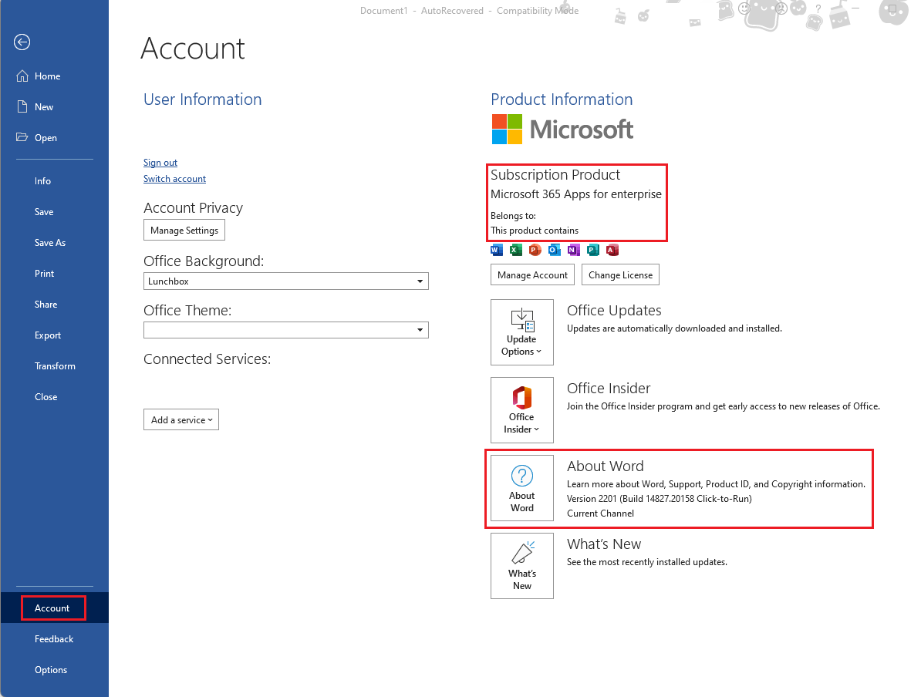The height and width of the screenshot is (697, 921).
Task: Click the Access app icon
Action: pyautogui.click(x=612, y=250)
